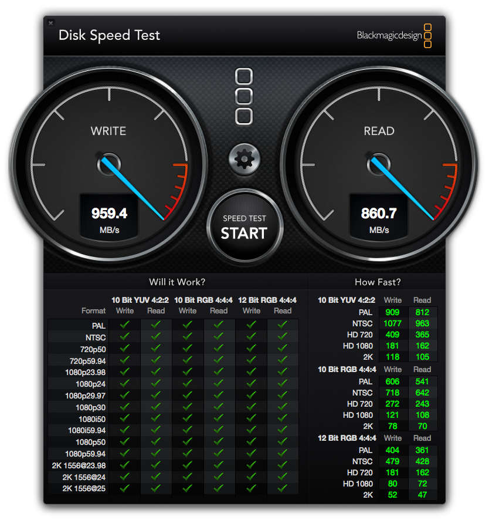Click the READ gauge label

[x=379, y=131]
